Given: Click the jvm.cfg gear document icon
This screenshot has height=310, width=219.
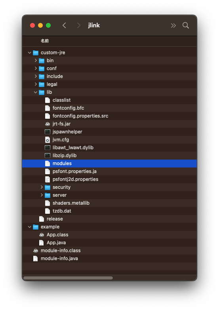Looking at the screenshot, I should (48, 140).
